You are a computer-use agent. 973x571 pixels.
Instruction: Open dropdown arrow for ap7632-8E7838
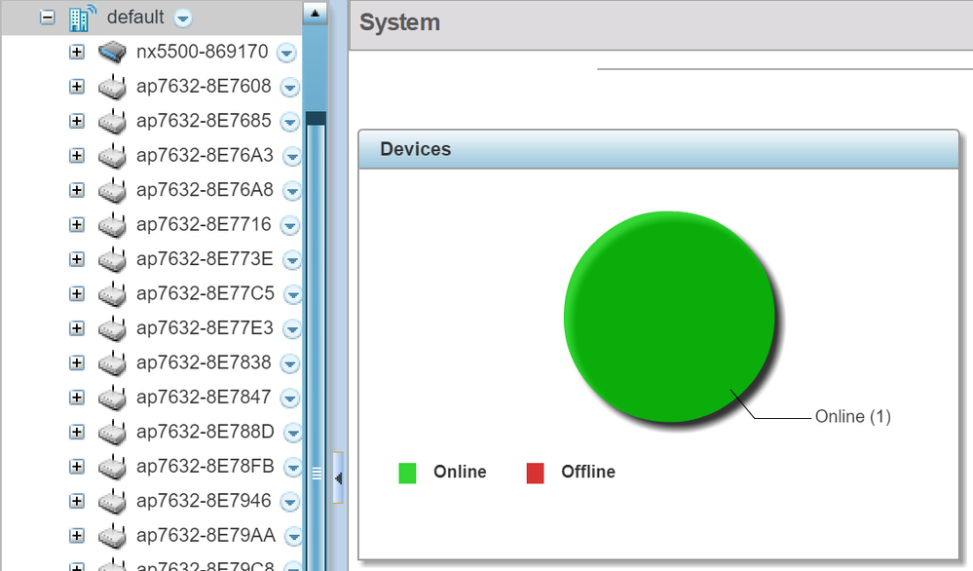(289, 364)
